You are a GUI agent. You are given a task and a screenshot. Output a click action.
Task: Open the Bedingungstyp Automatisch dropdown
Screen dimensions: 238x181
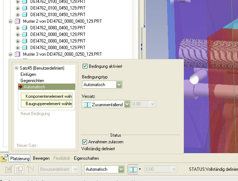pos(119,85)
